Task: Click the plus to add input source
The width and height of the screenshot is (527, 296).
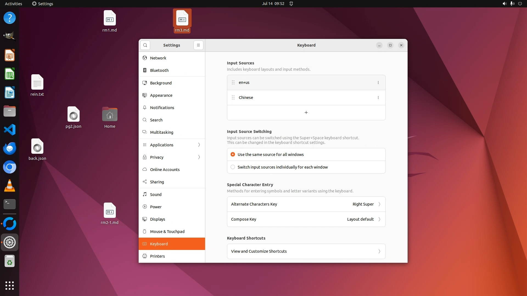Action: point(306,113)
